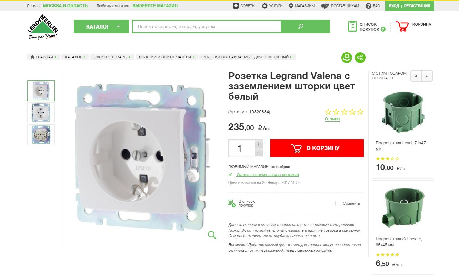Click the Leroy Merlin logo
459x277 pixels.
pos(43,27)
